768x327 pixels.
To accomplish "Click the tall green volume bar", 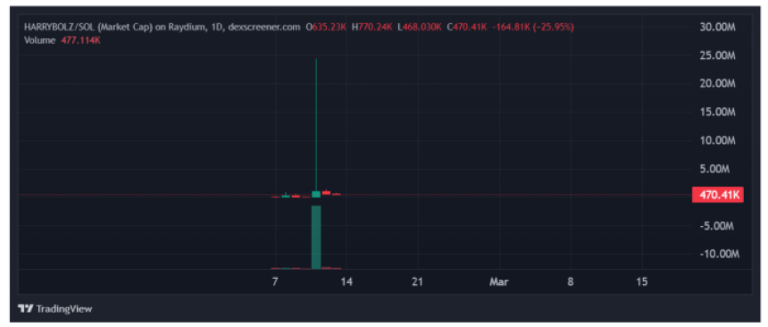I will click(316, 238).
